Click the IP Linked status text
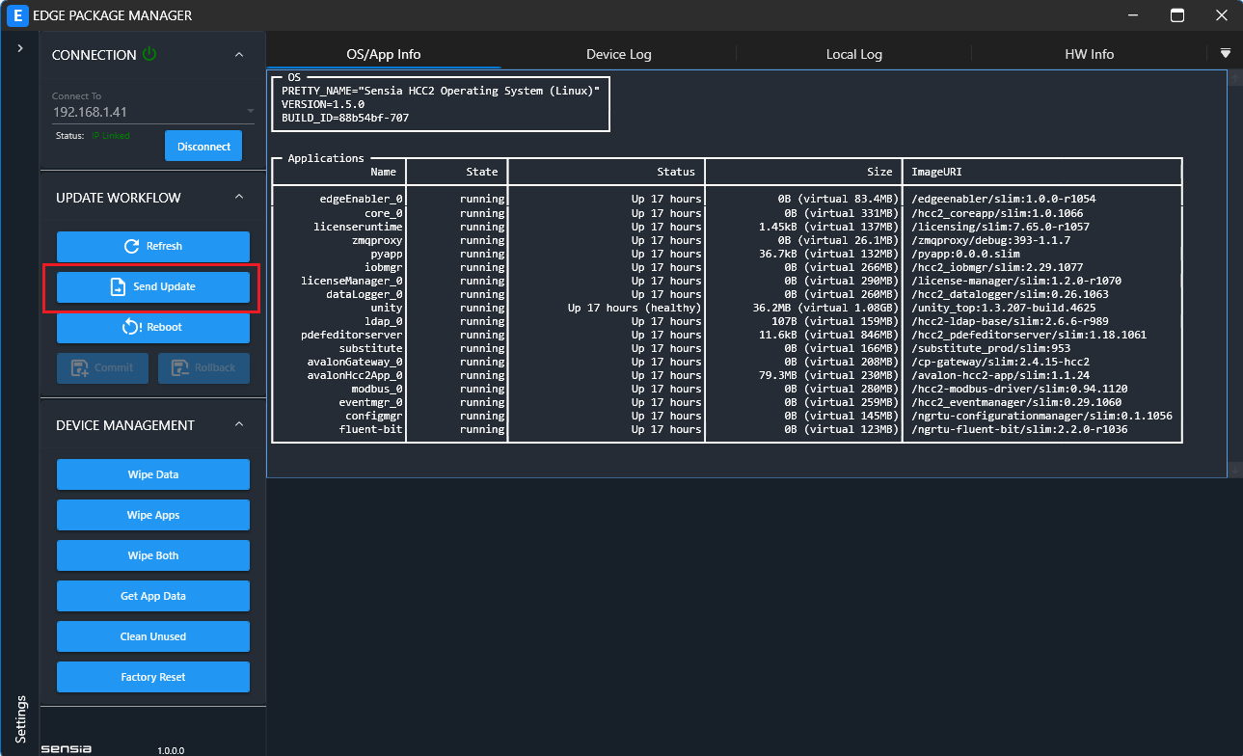The image size is (1243, 756). click(x=110, y=136)
